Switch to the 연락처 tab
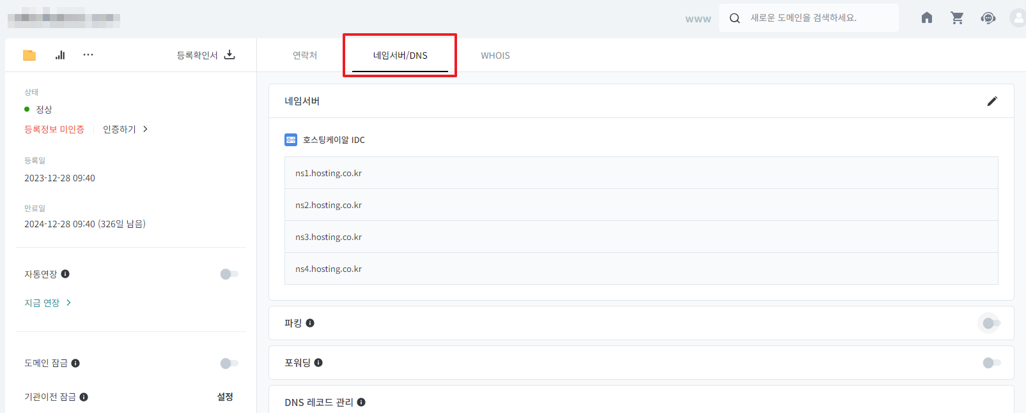Image resolution: width=1026 pixels, height=413 pixels. (x=305, y=56)
